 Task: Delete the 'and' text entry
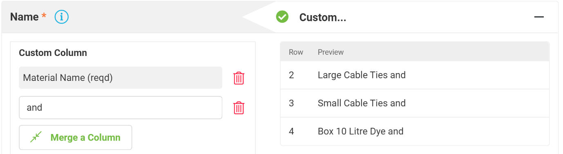(239, 107)
